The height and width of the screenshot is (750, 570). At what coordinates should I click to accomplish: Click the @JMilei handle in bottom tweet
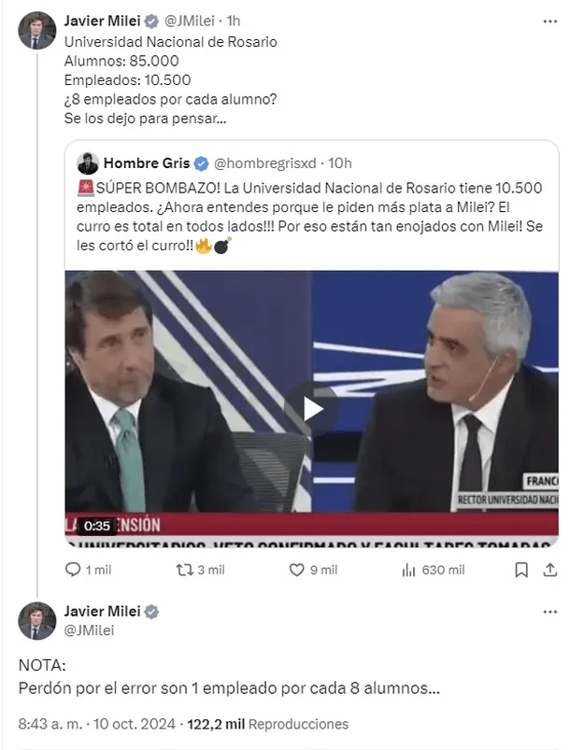[x=87, y=630]
